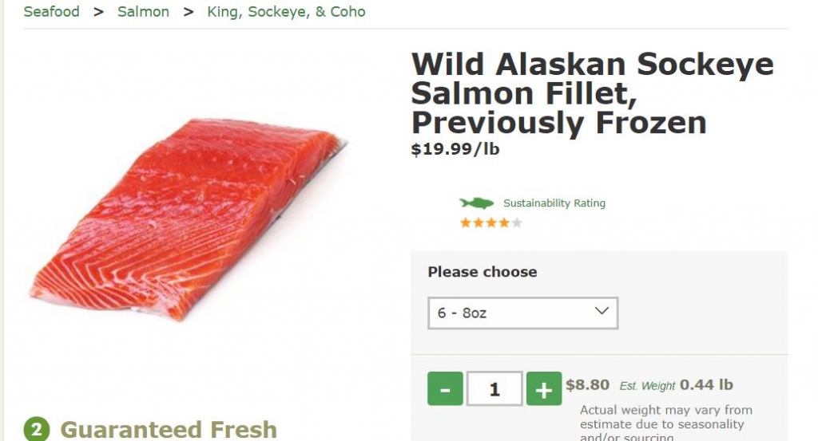This screenshot has height=441, width=818.
Task: Open the Salmon breadcrumb link
Action: (x=143, y=11)
